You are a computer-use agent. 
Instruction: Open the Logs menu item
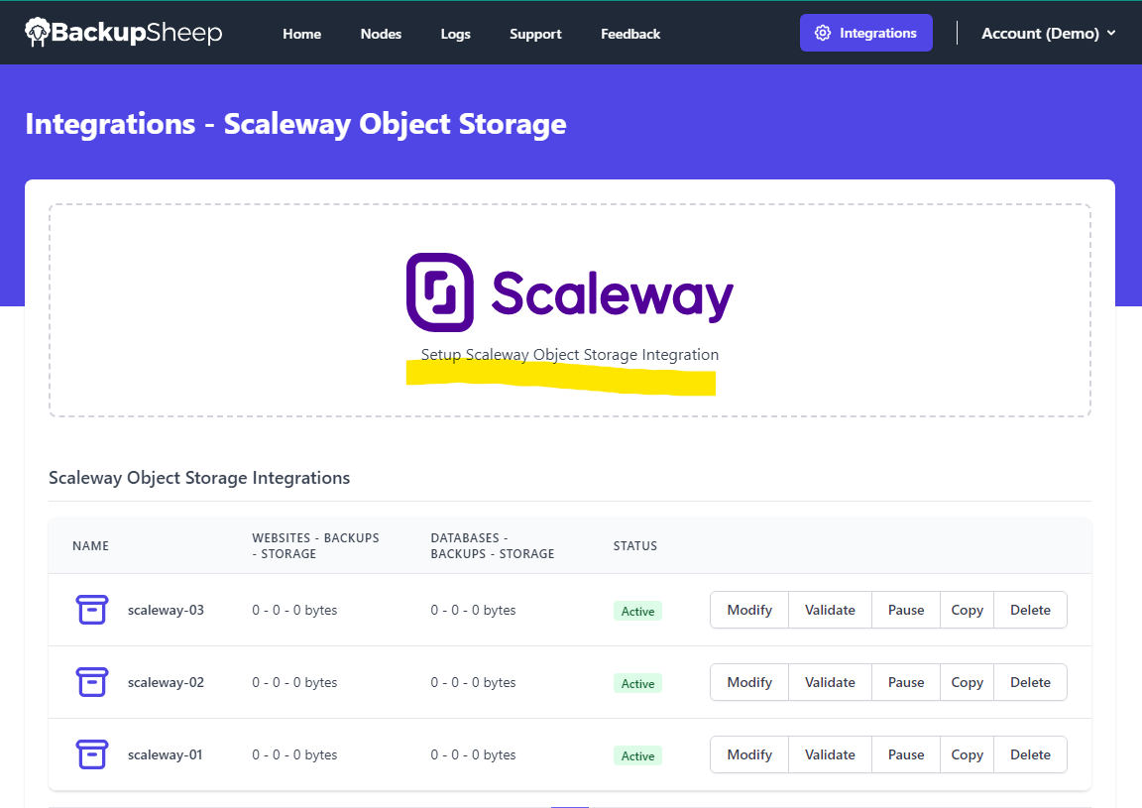[x=455, y=35]
